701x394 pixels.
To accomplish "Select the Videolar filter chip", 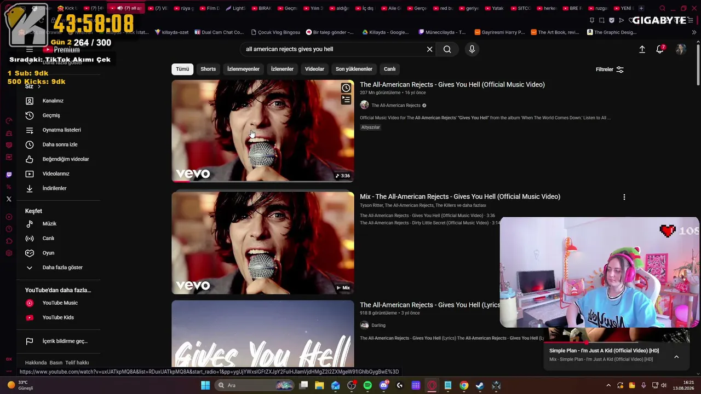I will (x=314, y=69).
